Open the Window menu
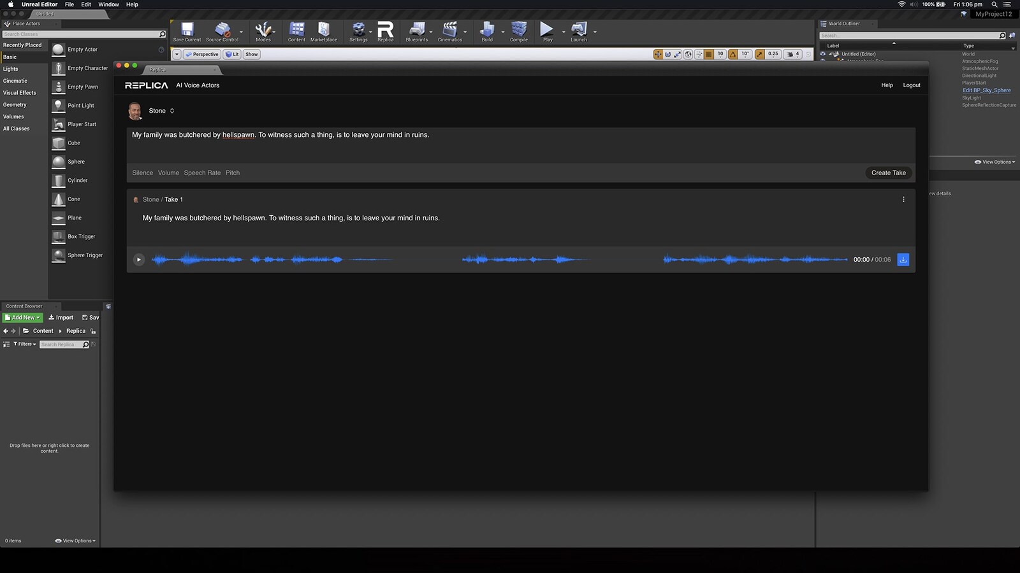The image size is (1020, 573). (108, 4)
